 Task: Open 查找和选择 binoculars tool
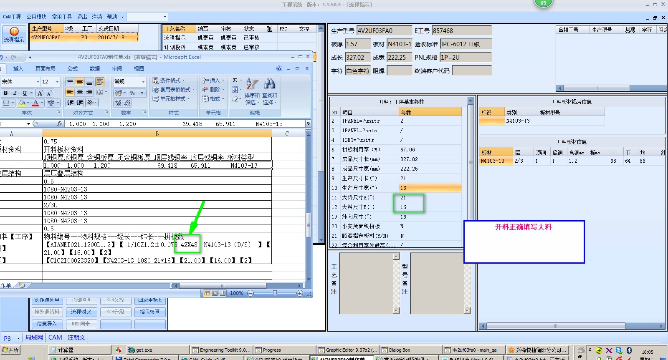coord(270,91)
